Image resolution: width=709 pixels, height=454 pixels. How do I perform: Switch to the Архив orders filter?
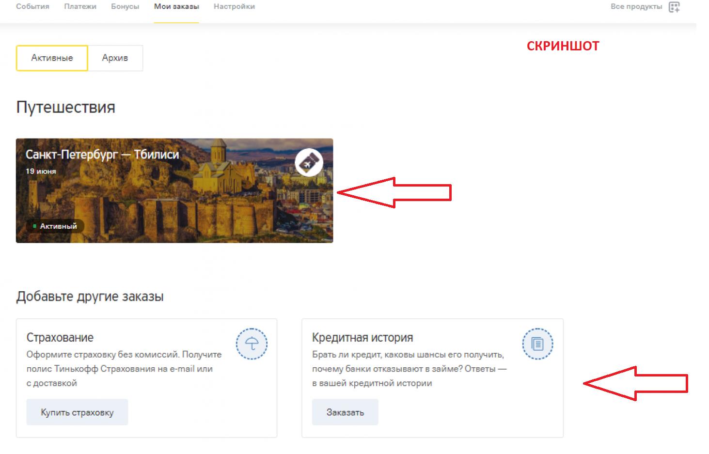115,58
